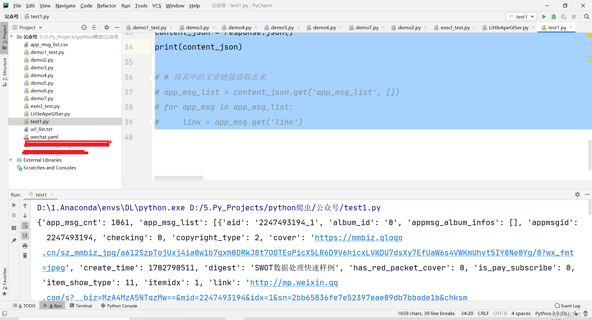
Task: Open Project view mode dropdown
Action: [40, 27]
